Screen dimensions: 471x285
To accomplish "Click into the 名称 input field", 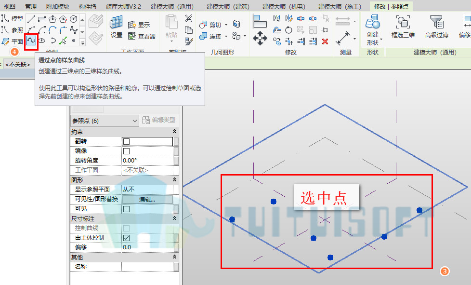I will [147, 266].
